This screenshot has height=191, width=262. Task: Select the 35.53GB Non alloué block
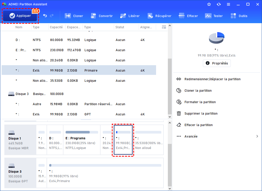click(148, 140)
